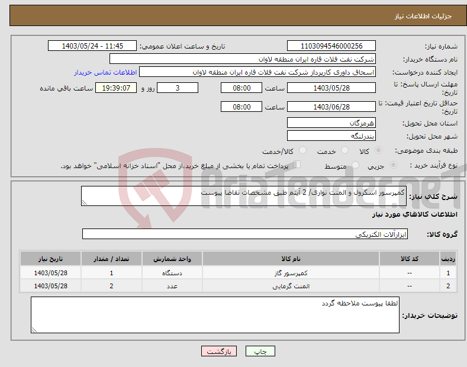Viewport: 467px width, 367px height.
Task: Click the اطلاعات کالاهای مورد نیاز heading
Action: 414,214
